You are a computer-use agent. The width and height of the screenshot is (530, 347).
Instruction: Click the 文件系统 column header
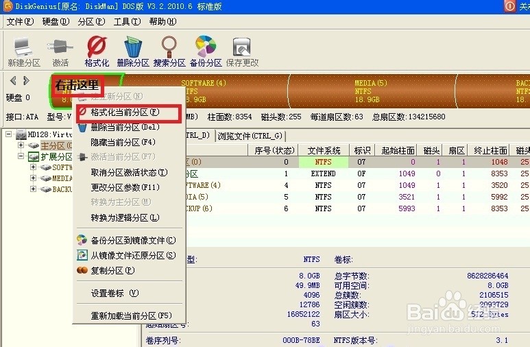pyautogui.click(x=324, y=150)
